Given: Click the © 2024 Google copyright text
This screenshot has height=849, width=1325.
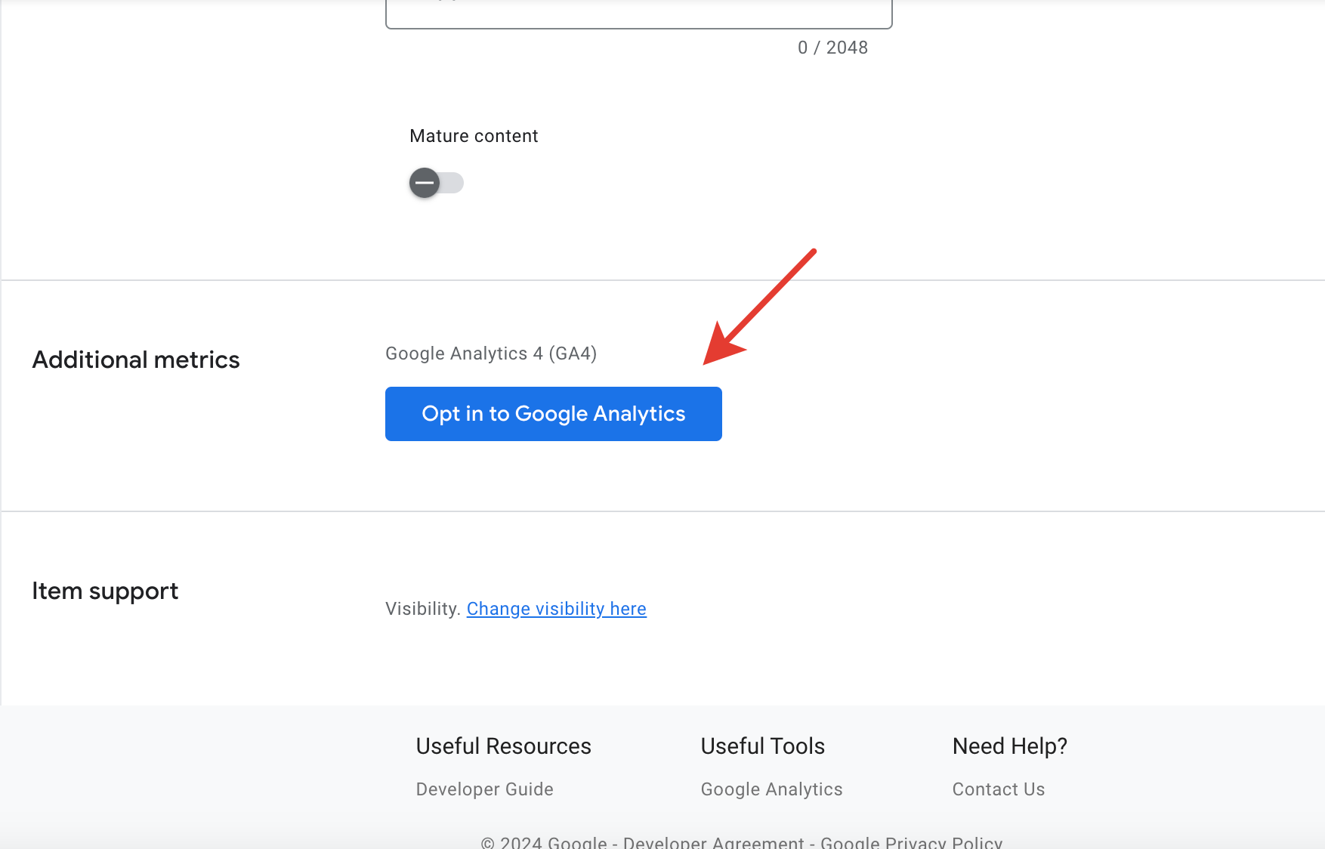Looking at the screenshot, I should point(543,842).
